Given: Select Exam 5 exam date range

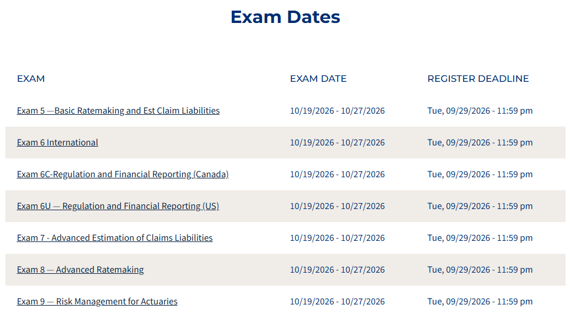Looking at the screenshot, I should point(337,111).
